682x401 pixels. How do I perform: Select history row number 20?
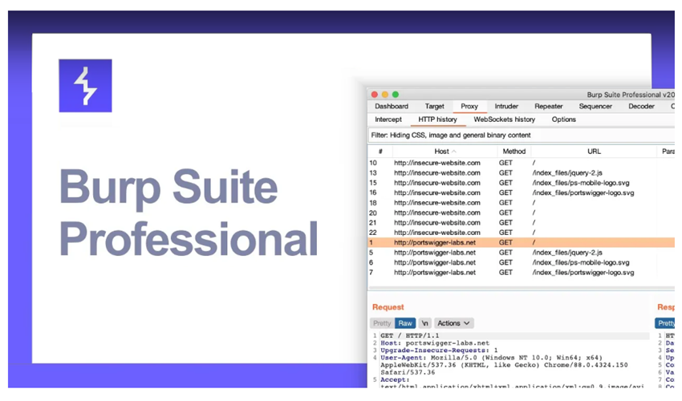(x=522, y=213)
